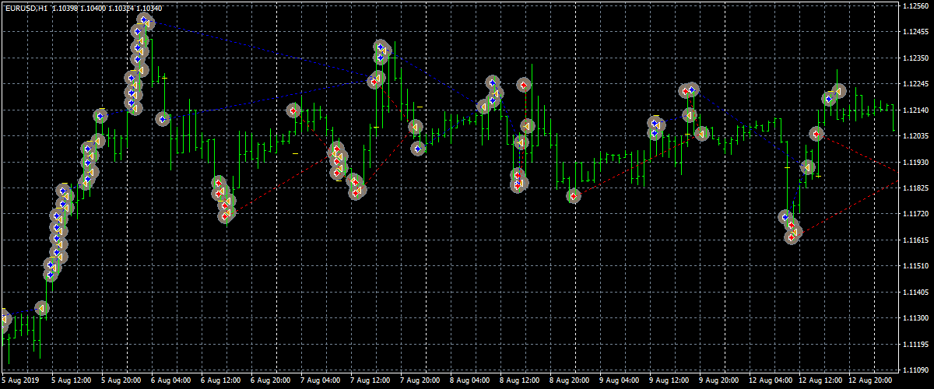This screenshot has height=389, width=934.
Task: Click the '5 Aug 12:00' time label
Action: pyautogui.click(x=72, y=381)
